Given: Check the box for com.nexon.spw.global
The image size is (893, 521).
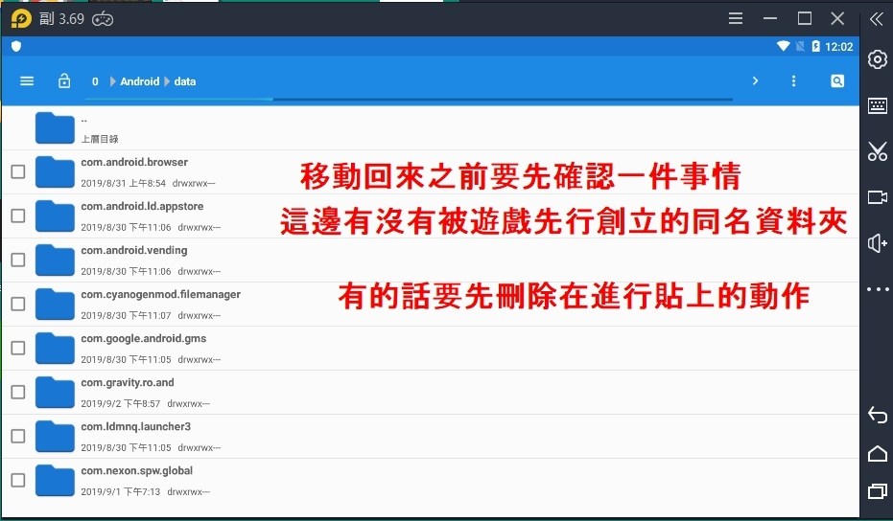Looking at the screenshot, I should pos(18,480).
